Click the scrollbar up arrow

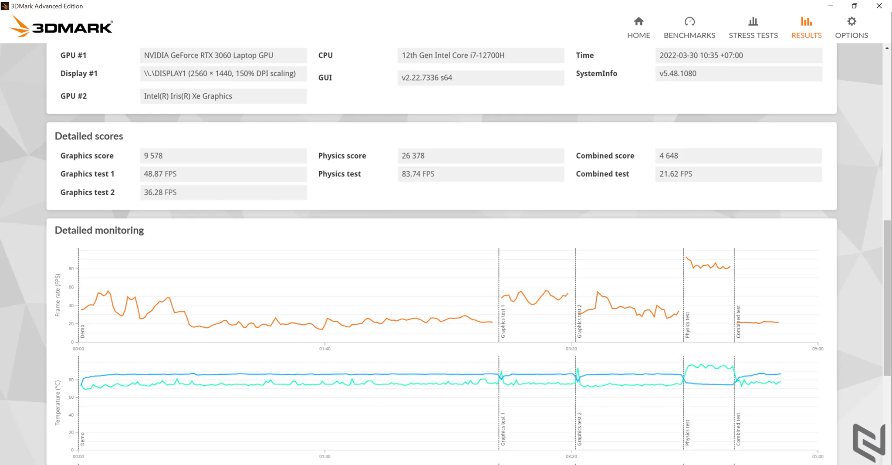[887, 48]
